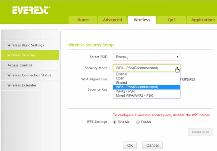Open Access Control sidebar item
Viewport: 217px width, 151px height.
coord(30,65)
